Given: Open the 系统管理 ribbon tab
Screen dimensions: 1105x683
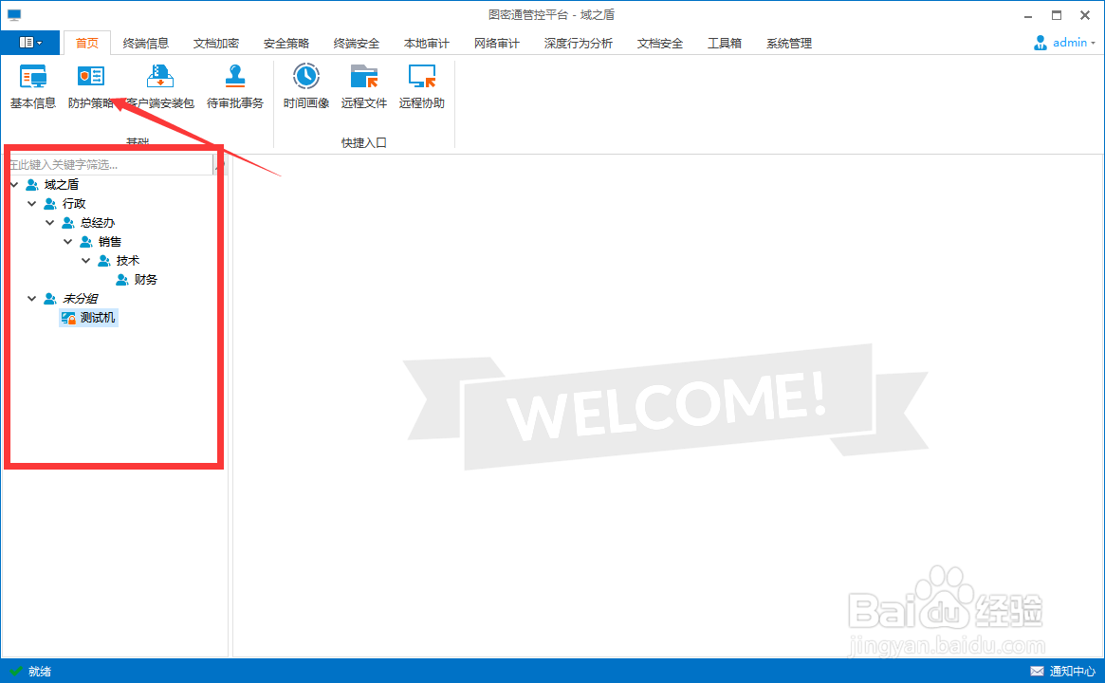Looking at the screenshot, I should click(x=787, y=42).
